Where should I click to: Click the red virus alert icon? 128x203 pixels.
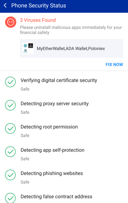[x=10, y=22]
